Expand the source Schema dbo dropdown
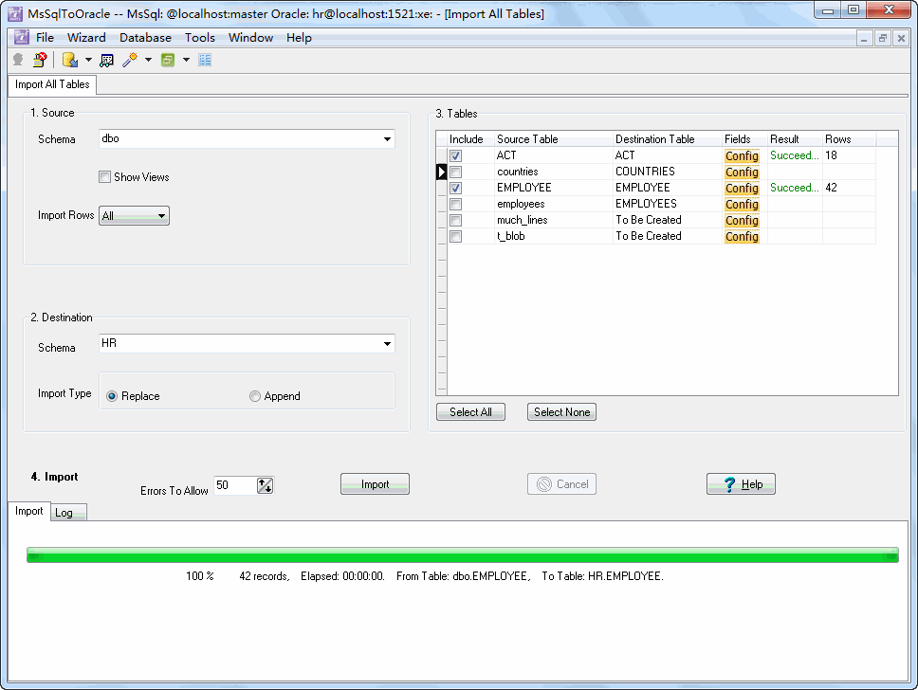 pyautogui.click(x=387, y=139)
